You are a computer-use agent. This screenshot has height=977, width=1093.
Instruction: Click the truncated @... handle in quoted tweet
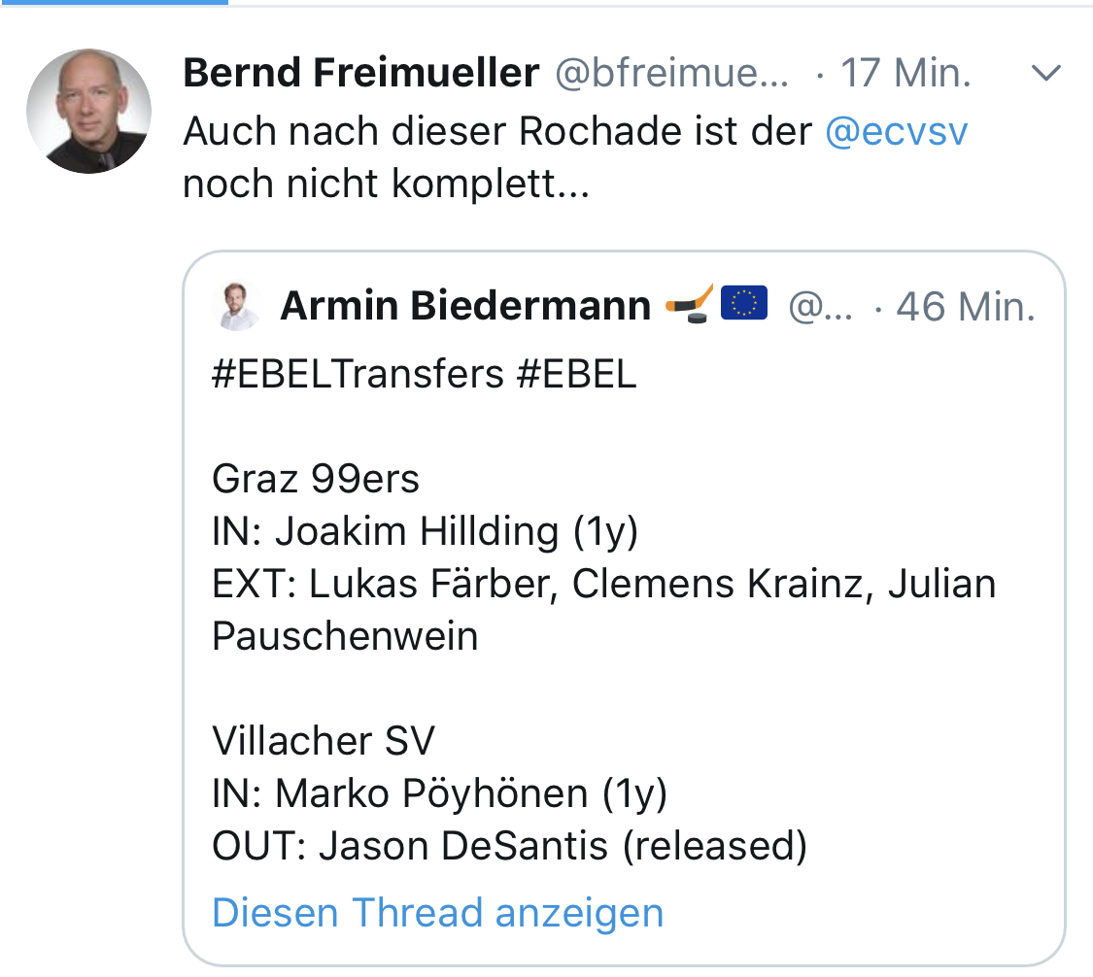821,308
